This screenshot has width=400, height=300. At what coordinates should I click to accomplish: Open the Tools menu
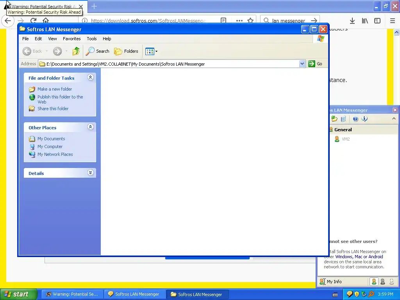[91, 39]
